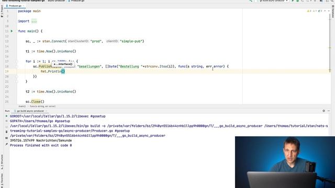The height and width of the screenshot is (188, 335).
Task: Click inside the fmt.Println() parentheses on line 19
Action: pos(63,72)
